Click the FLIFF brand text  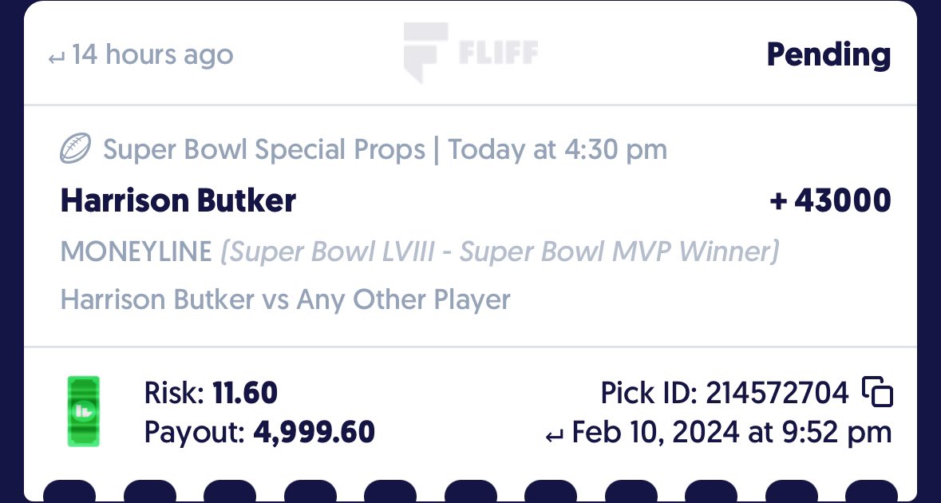tap(498, 52)
